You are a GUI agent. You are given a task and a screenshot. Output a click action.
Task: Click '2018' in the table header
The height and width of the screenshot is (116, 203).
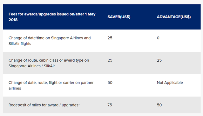pos(13,20)
